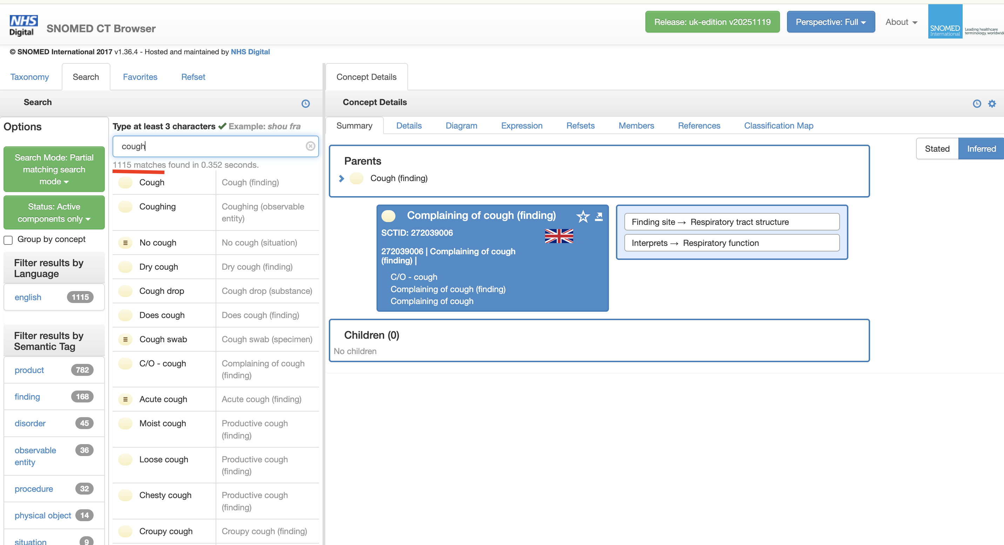Expand the Cough (finding) parent arrow

pos(341,179)
